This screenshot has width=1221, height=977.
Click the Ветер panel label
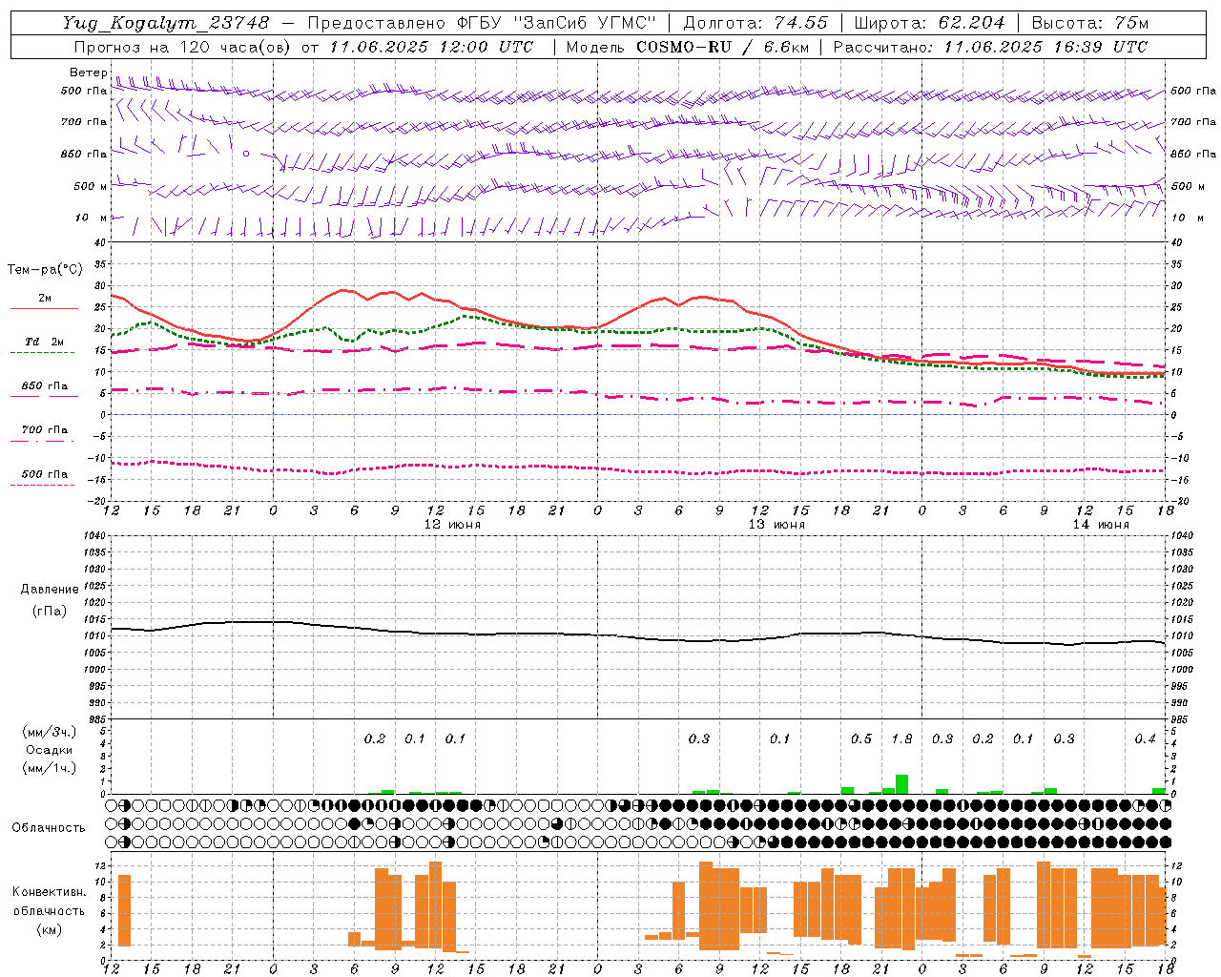[x=88, y=73]
